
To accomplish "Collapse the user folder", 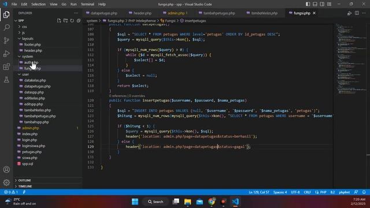I will coord(25,75).
